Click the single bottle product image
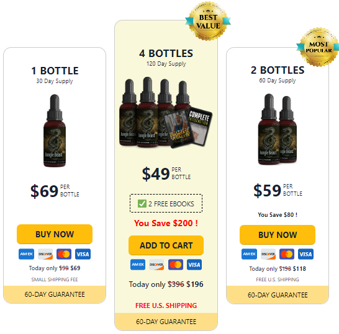The height and width of the screenshot is (334, 339). [x=55, y=131]
